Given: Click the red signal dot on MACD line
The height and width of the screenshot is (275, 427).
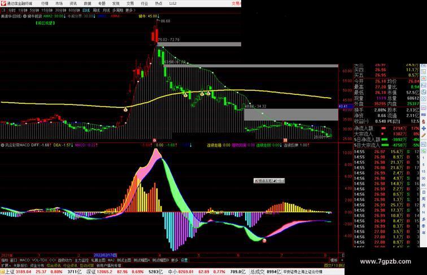Looking at the screenshot, I should (x=264, y=241).
